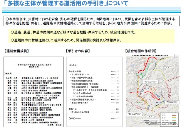Image resolution: width=181 pixels, height=129 pixels.
Task: Select the 内閣官房 国土強靱化推進室 row
Action: coord(30,81)
